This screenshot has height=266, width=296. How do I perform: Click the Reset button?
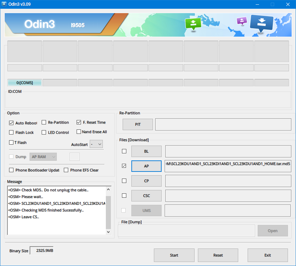click(x=218, y=255)
